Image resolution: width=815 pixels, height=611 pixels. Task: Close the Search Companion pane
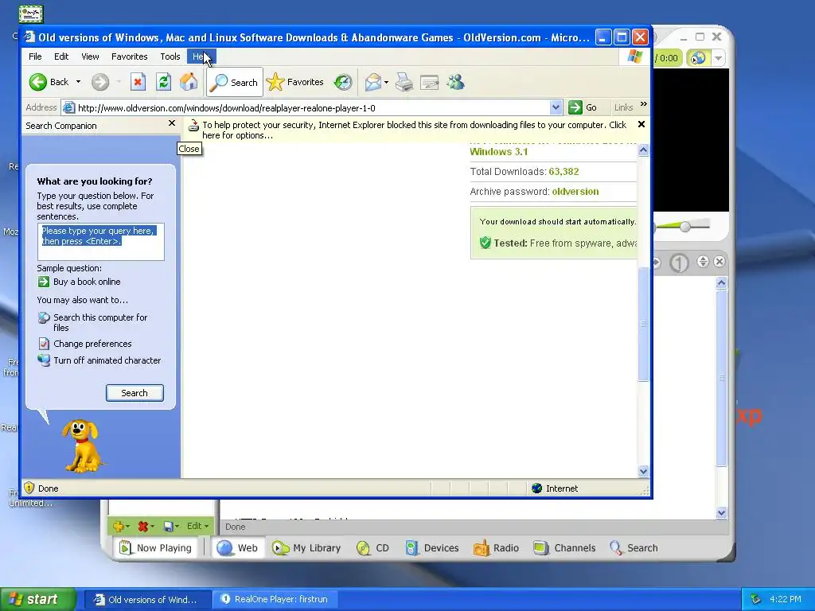coord(172,123)
